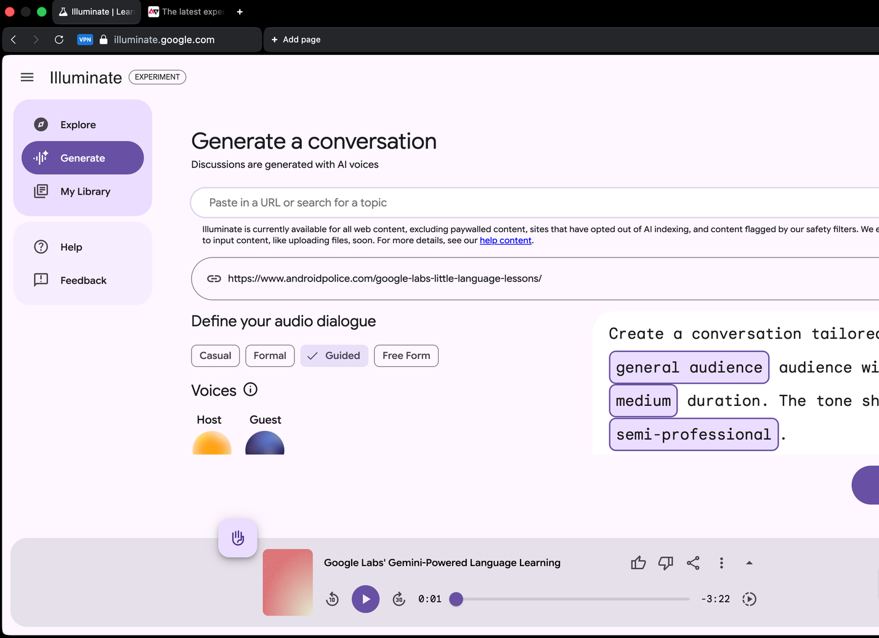Skip back 10 seconds in the audio
The width and height of the screenshot is (879, 638).
click(332, 599)
